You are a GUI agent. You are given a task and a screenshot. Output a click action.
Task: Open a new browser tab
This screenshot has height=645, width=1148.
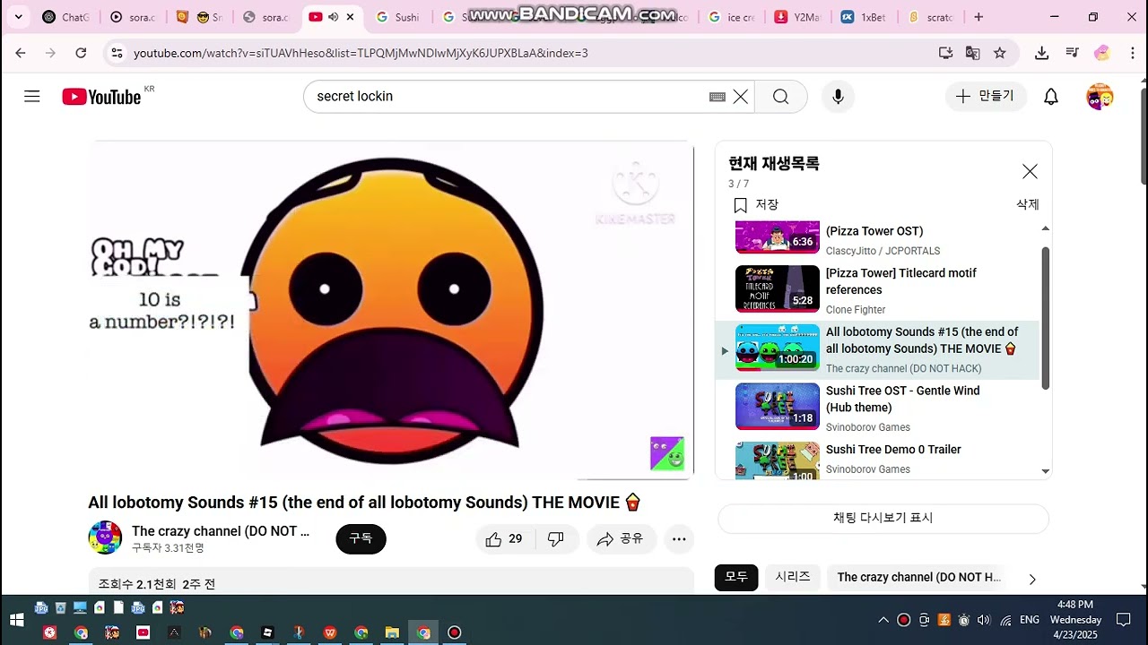point(978,17)
